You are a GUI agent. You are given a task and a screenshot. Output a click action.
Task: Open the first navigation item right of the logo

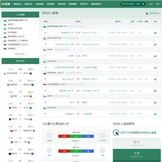pos(17,4)
